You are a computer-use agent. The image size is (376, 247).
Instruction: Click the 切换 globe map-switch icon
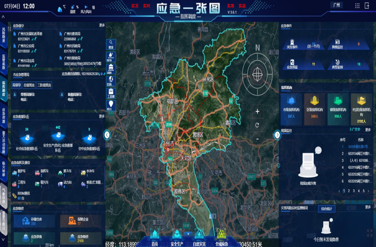[110, 81]
